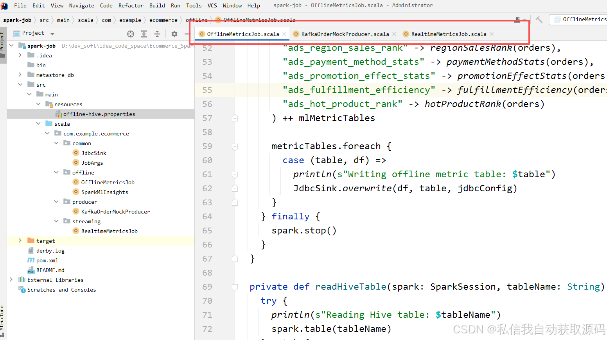Close the OfflineMetricsJob.scala tab
This screenshot has height=340, width=607.
click(x=284, y=34)
